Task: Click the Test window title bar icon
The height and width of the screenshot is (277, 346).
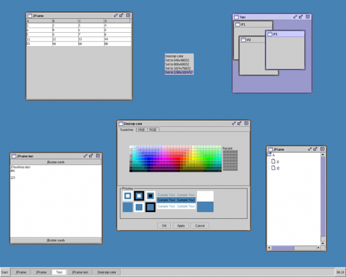Action: pyautogui.click(x=237, y=17)
